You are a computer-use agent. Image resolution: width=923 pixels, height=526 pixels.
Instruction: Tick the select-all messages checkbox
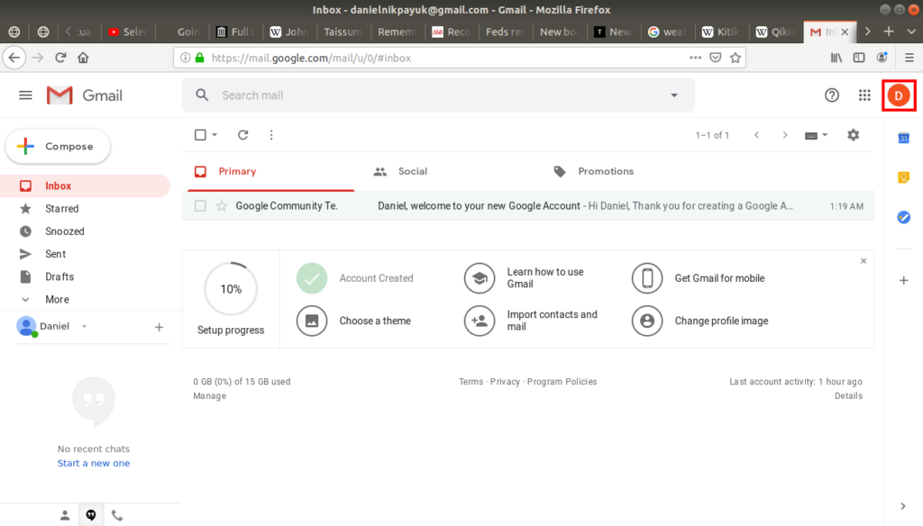200,135
